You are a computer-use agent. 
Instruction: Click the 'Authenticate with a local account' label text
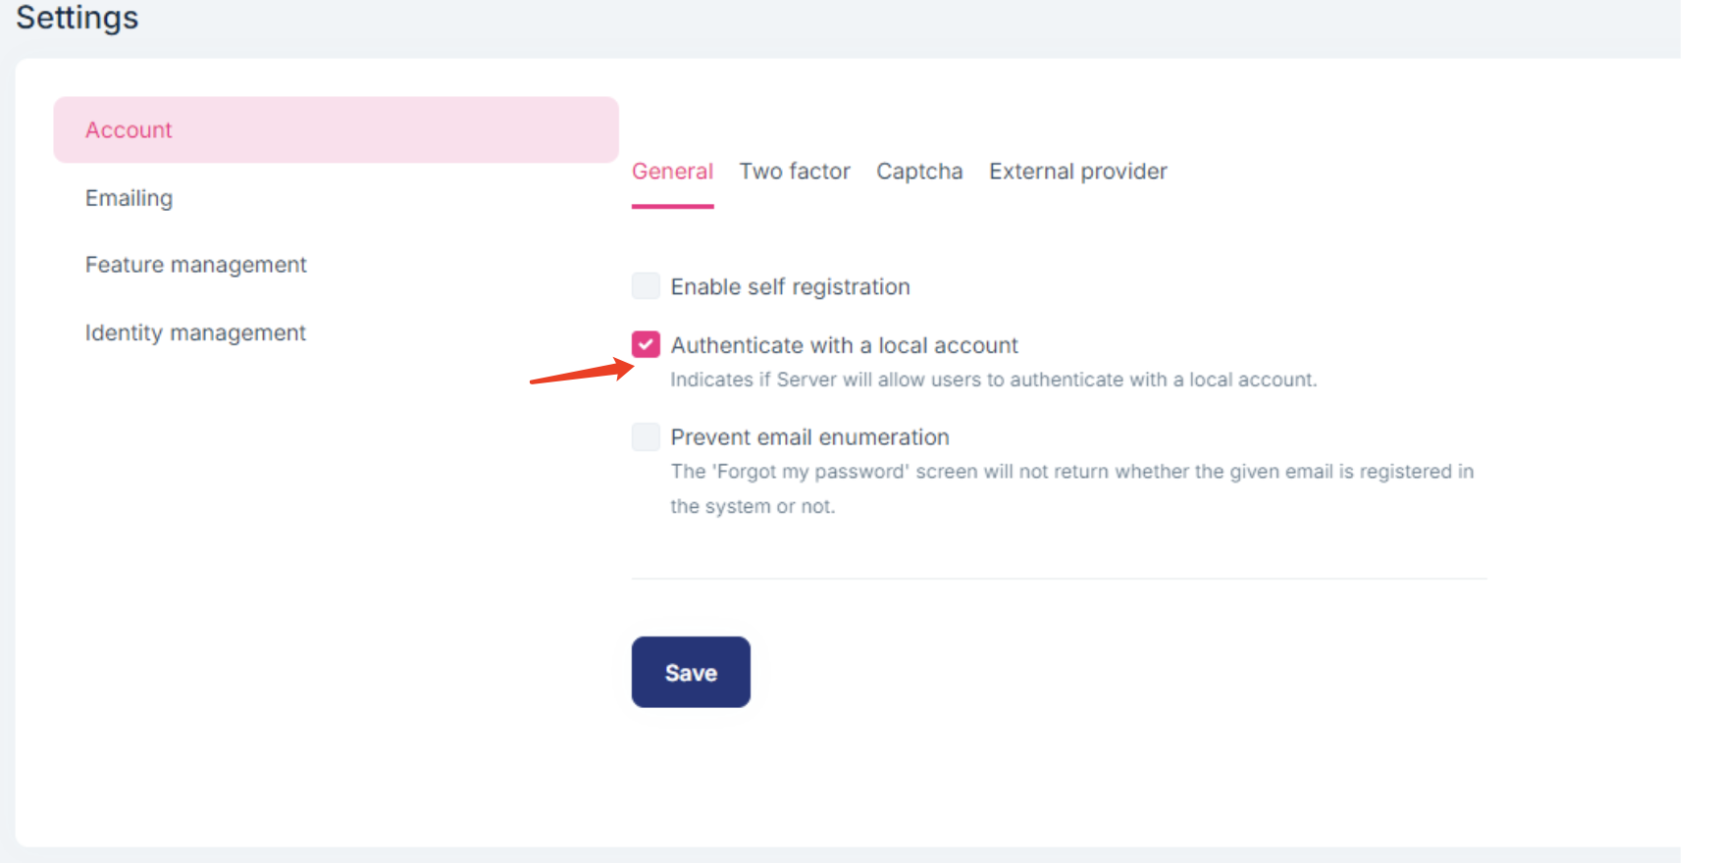[844, 345]
